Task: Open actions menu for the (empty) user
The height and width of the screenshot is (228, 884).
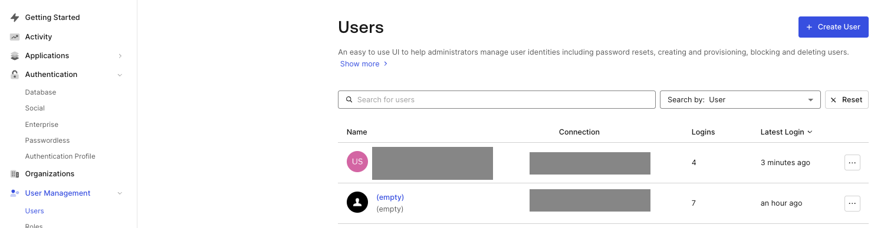Action: click(852, 203)
